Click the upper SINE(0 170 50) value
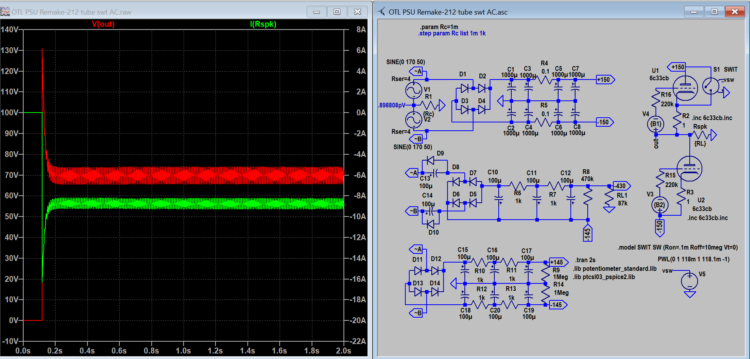Viewport: 750px width, 359px height. pyautogui.click(x=406, y=62)
